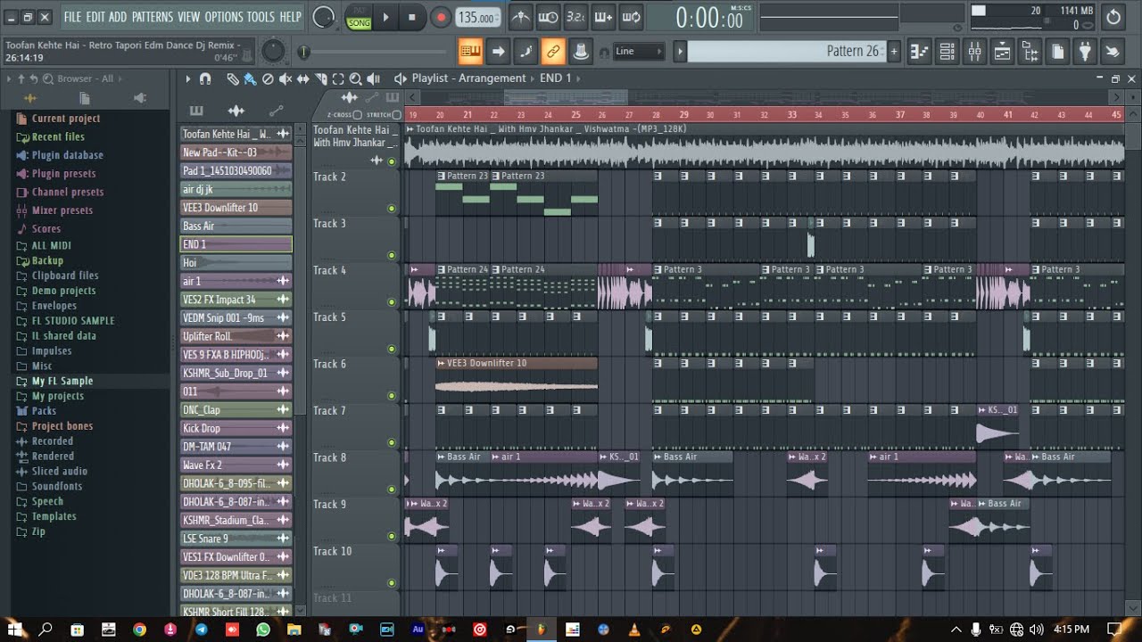Select the Slip tool in playlist toolbar
1142x642 pixels.
click(x=303, y=78)
